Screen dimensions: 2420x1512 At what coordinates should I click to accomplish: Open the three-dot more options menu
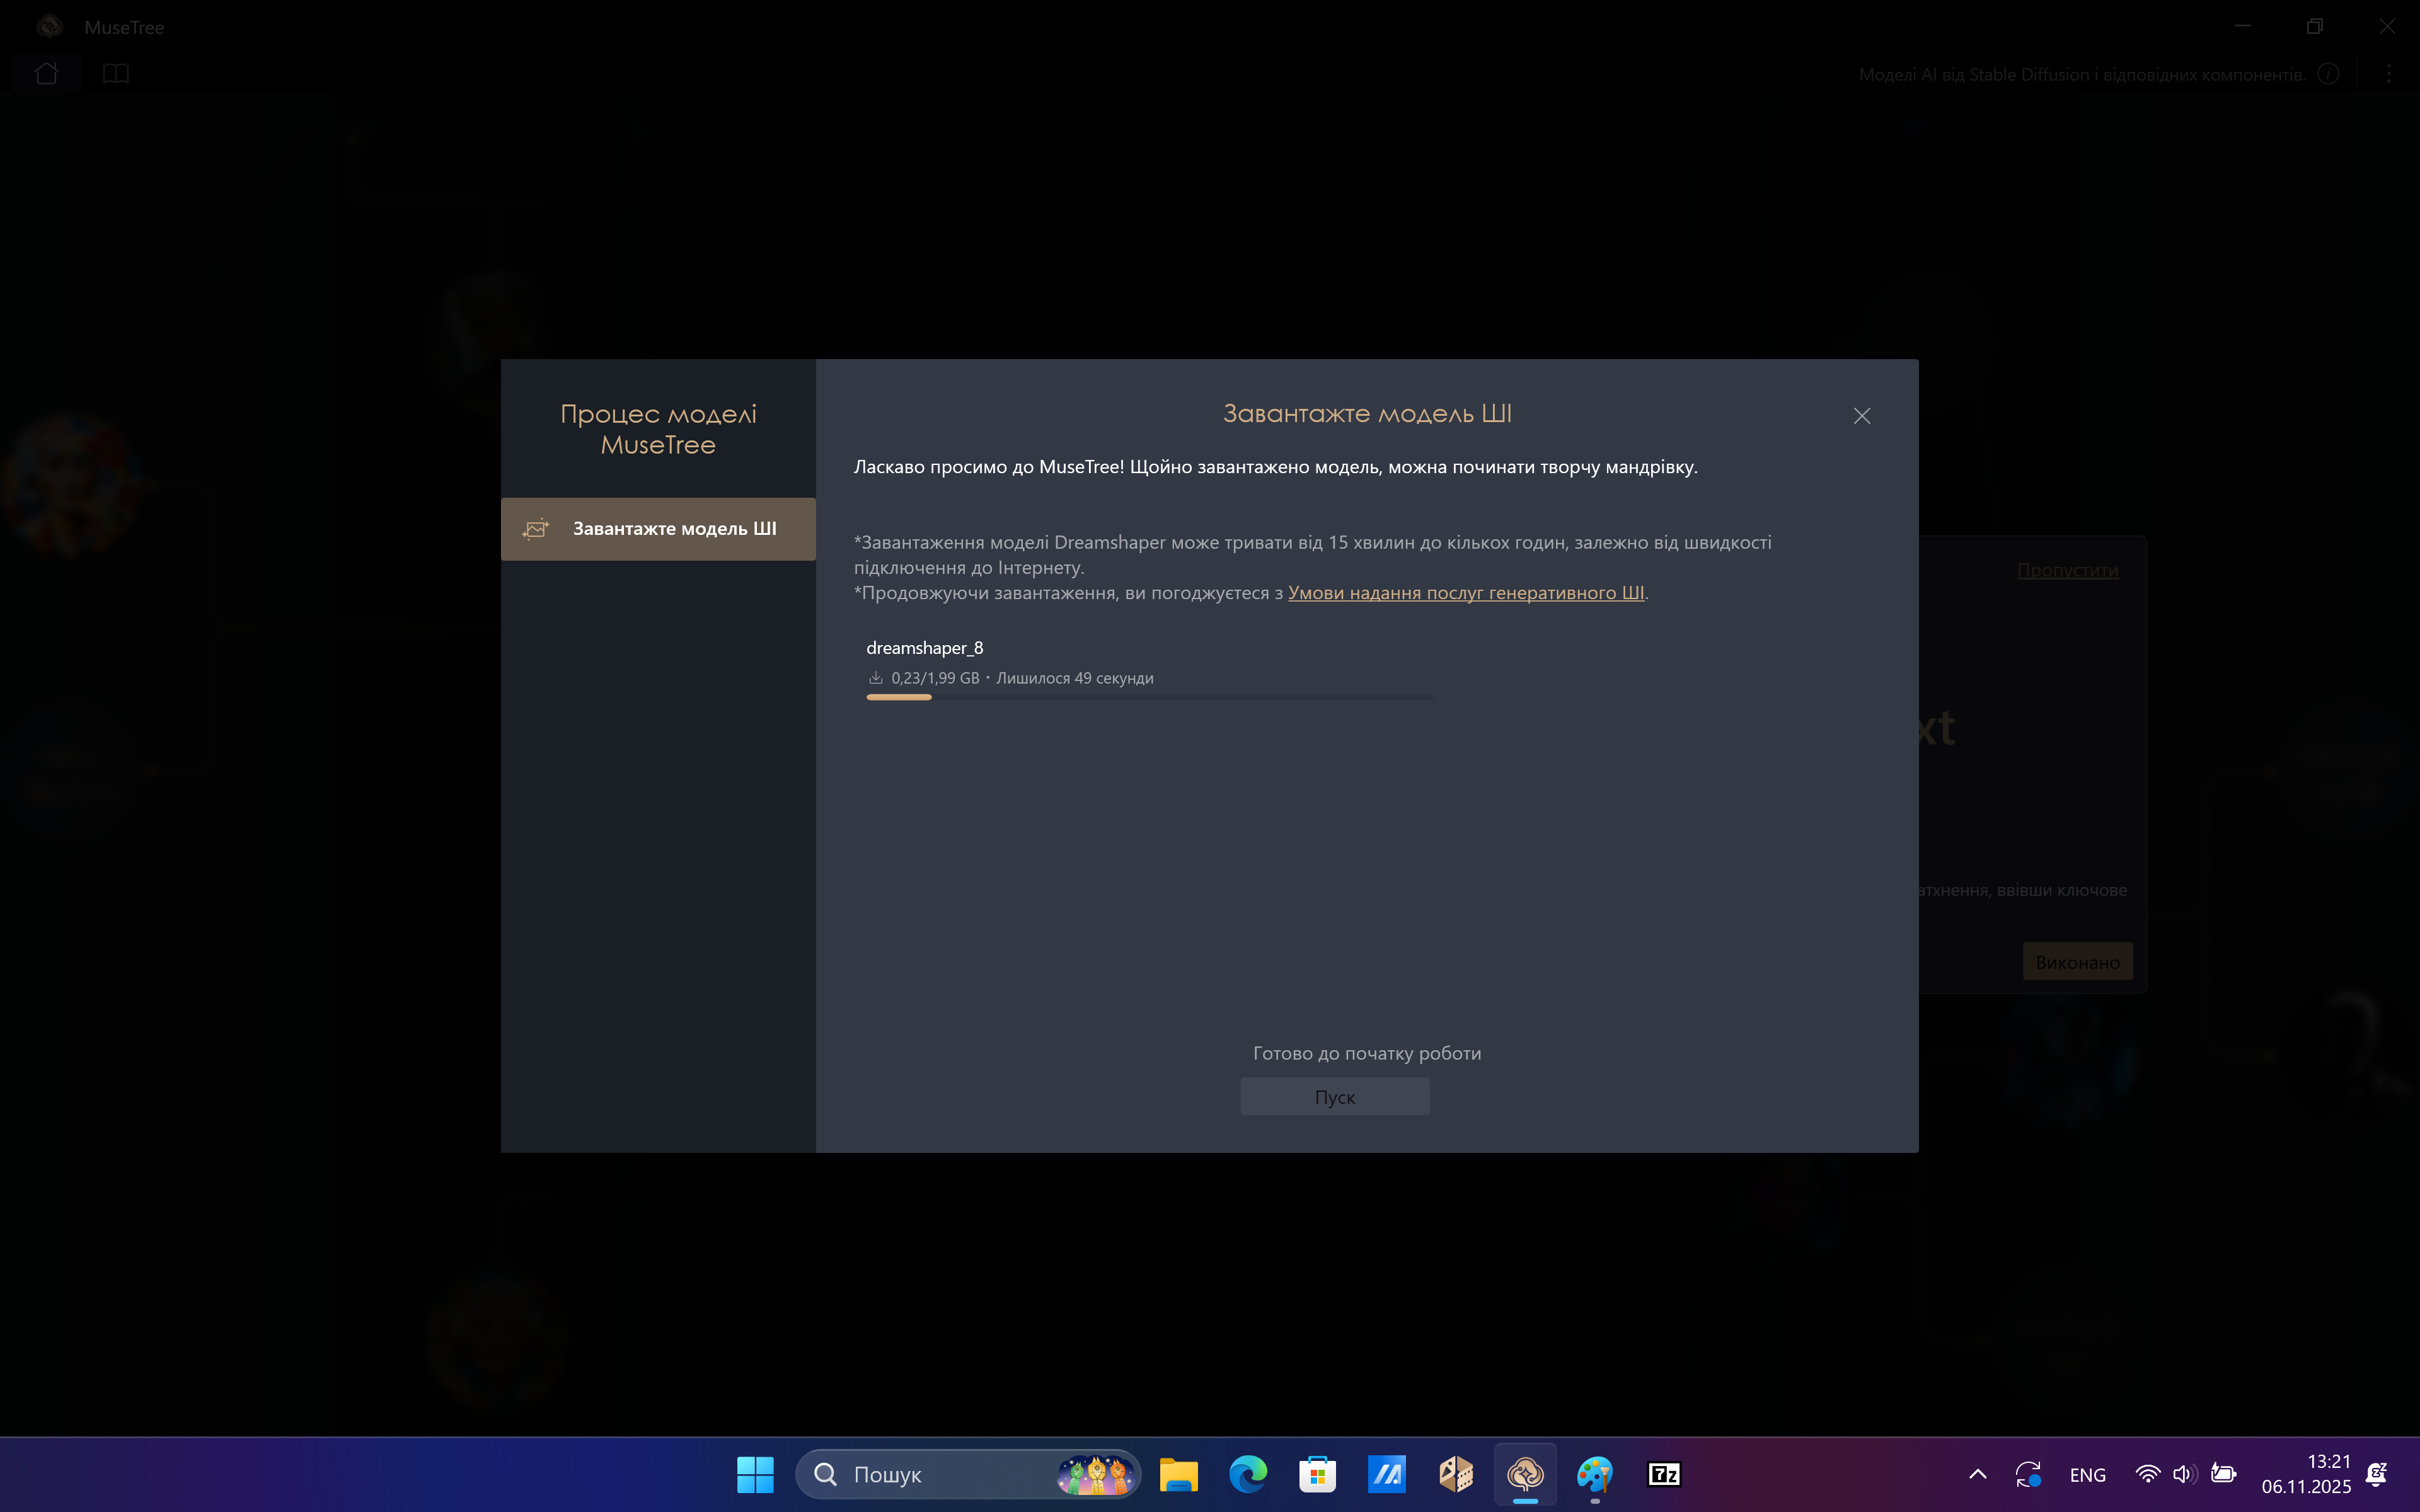pos(2389,74)
